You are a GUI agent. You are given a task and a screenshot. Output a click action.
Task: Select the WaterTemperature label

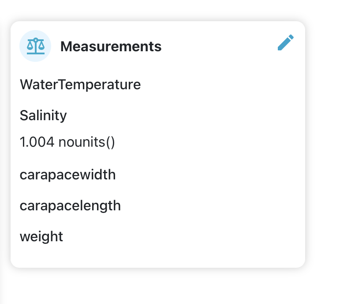80,84
